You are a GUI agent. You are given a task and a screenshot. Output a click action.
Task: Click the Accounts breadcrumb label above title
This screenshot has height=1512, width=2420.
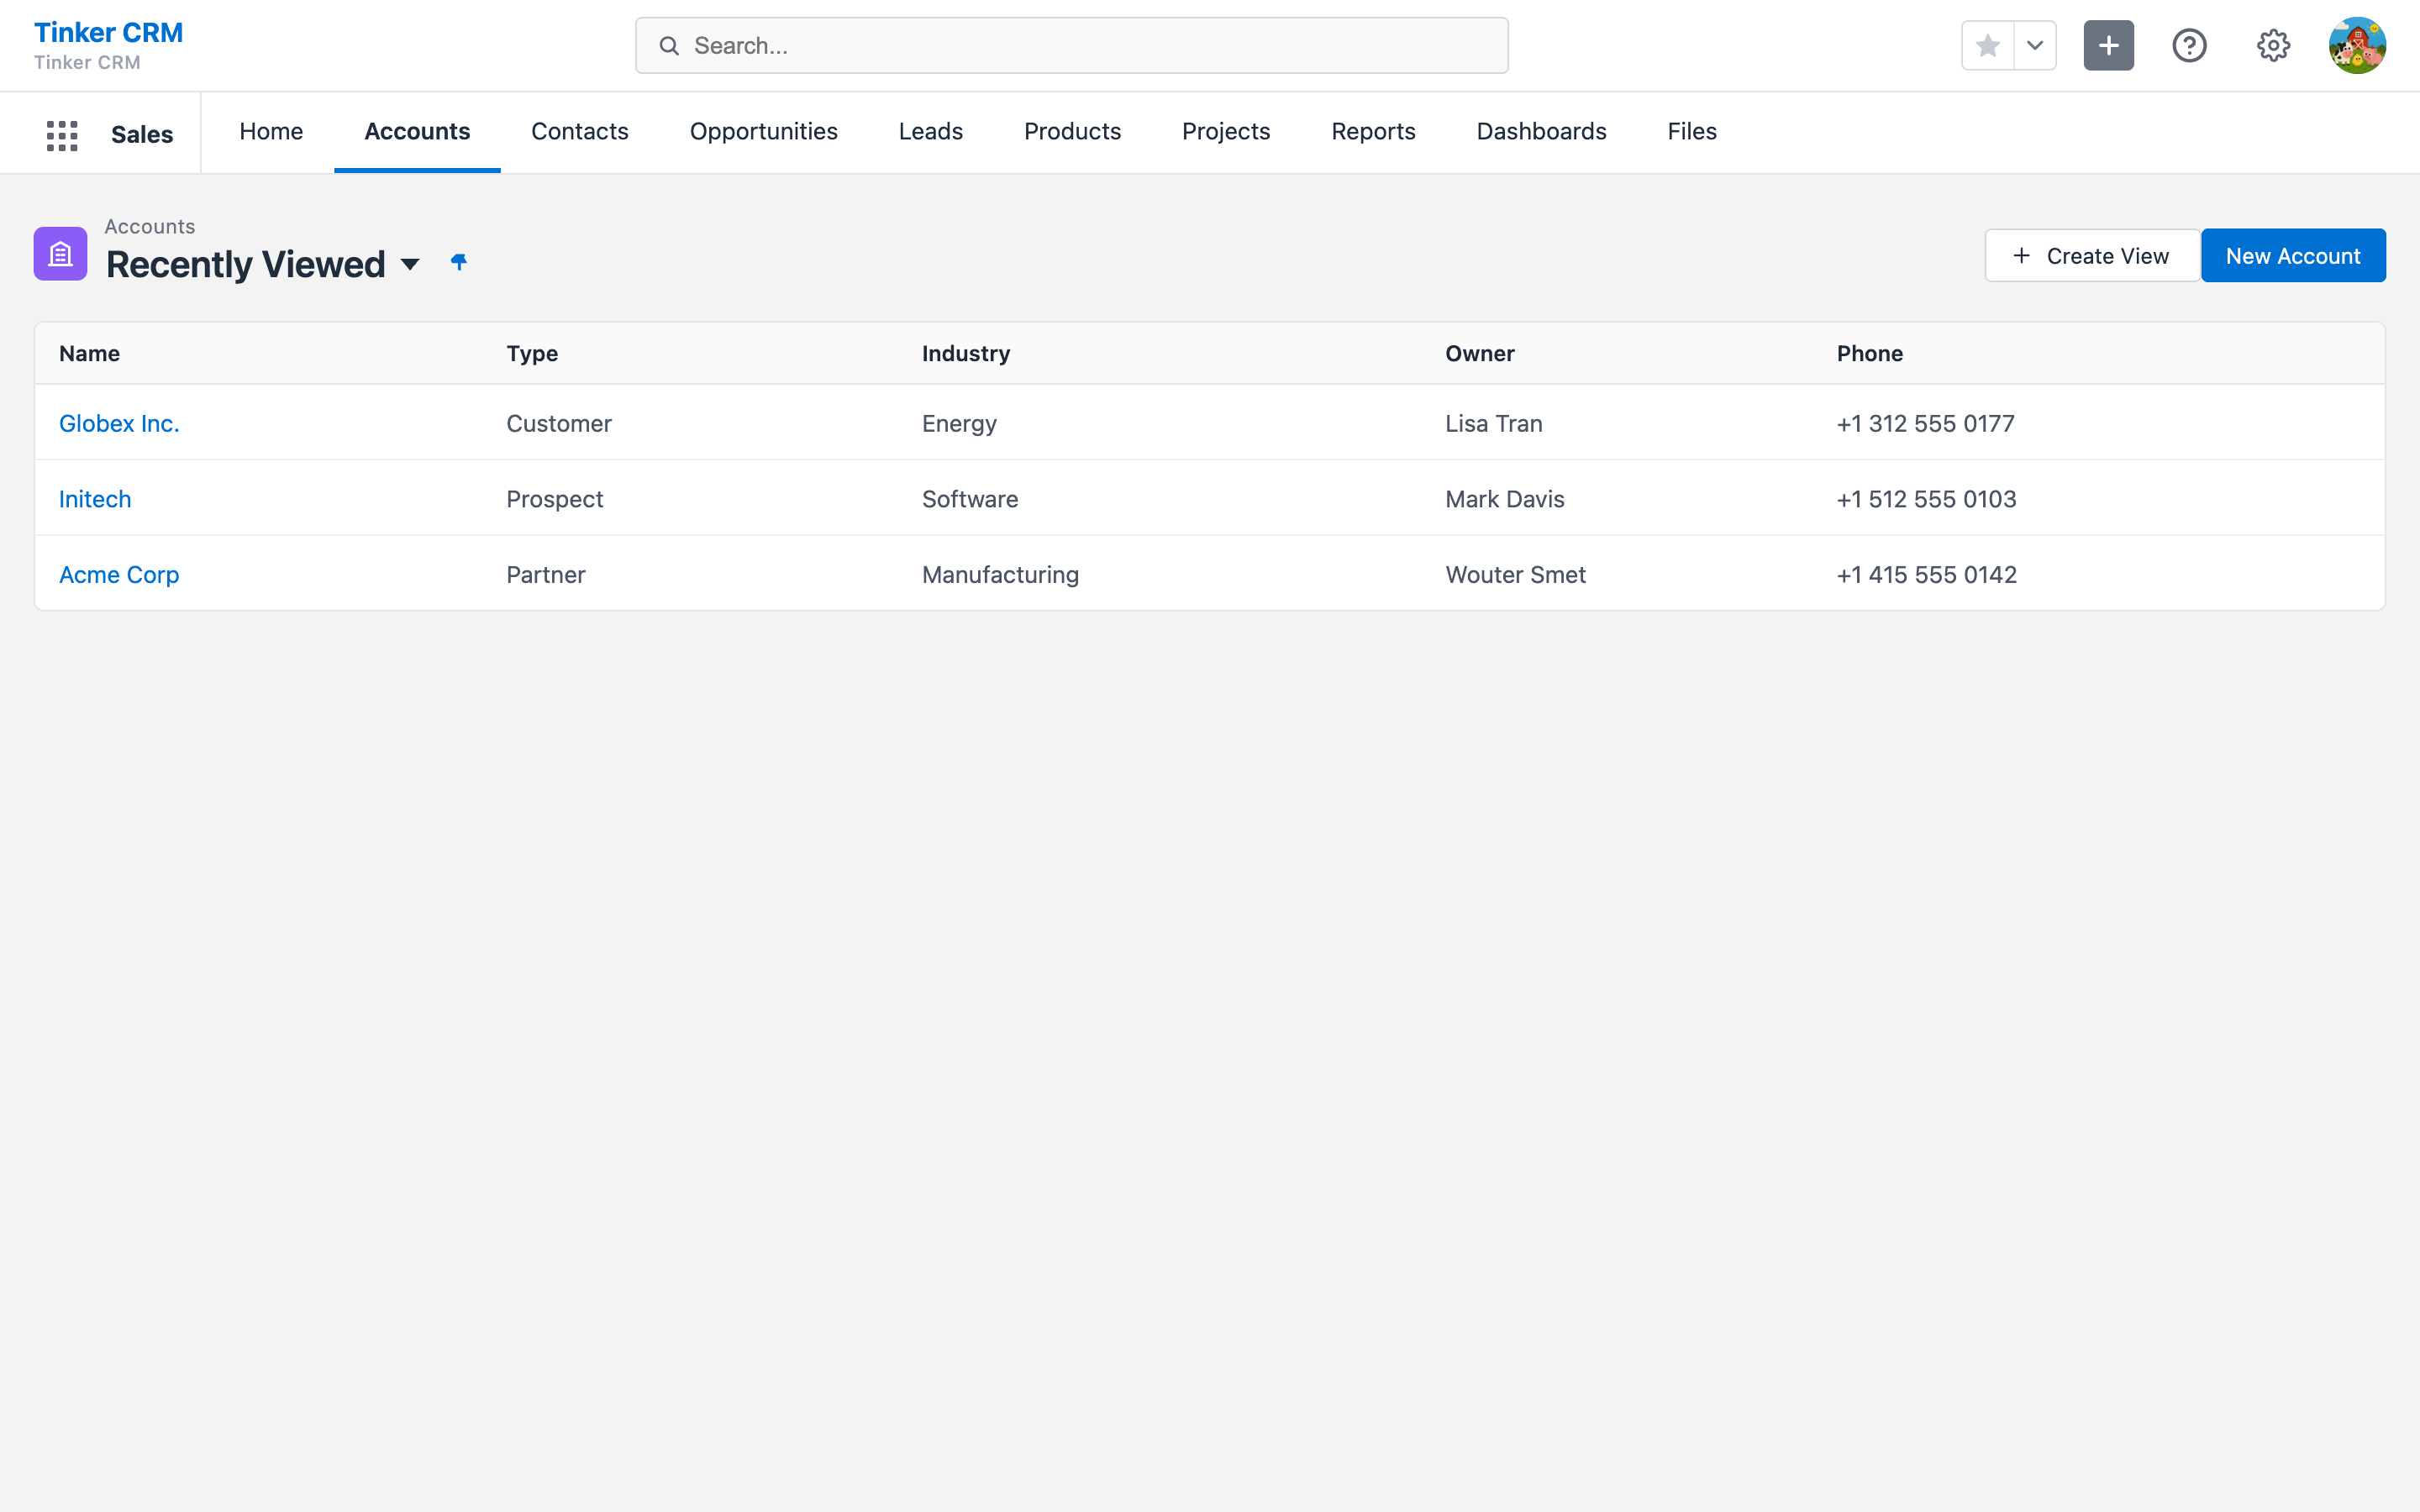point(150,227)
